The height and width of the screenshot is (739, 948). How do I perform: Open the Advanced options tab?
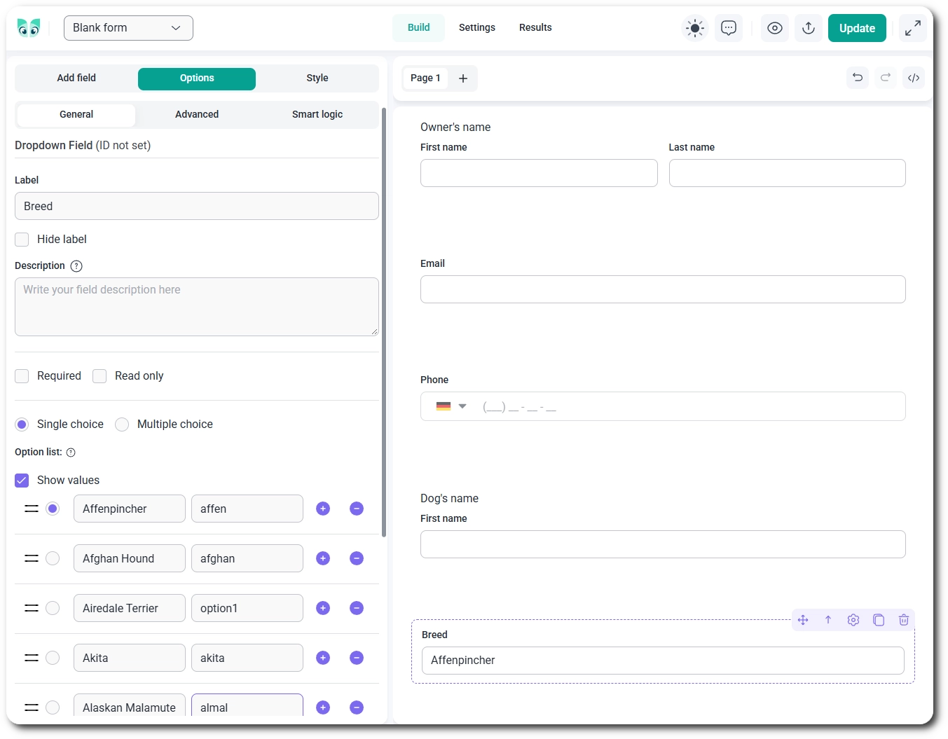coord(197,115)
